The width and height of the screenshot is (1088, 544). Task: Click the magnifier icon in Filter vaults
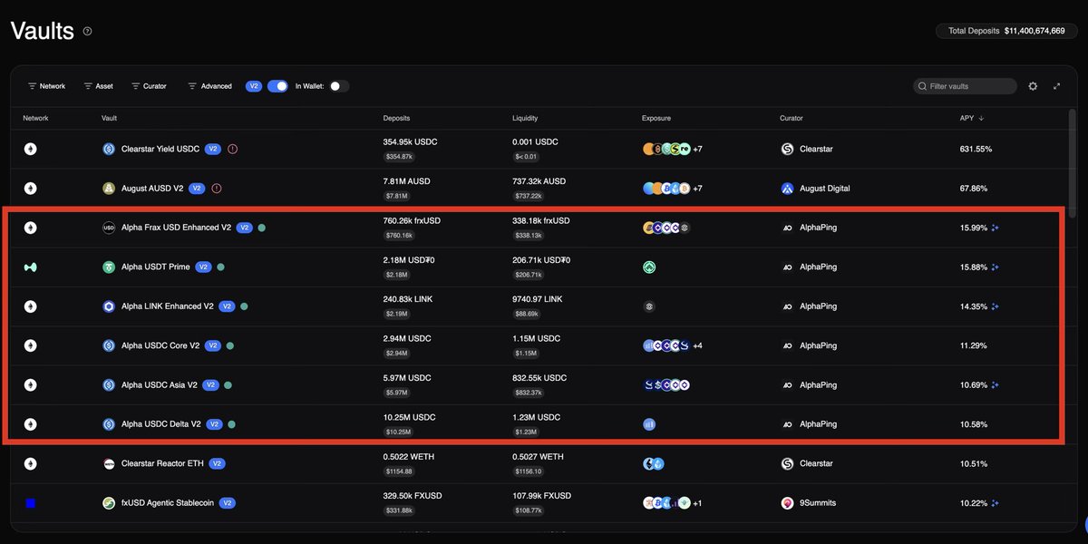(922, 86)
